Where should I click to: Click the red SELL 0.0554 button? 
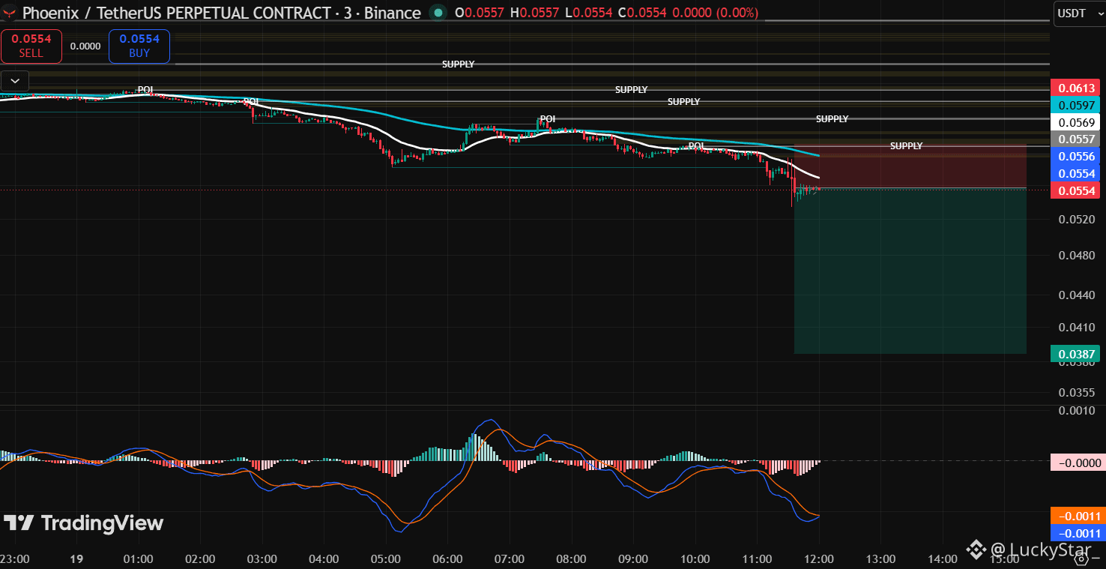click(31, 46)
